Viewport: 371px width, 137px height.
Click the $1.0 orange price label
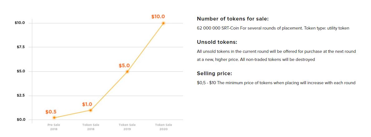coord(87,104)
